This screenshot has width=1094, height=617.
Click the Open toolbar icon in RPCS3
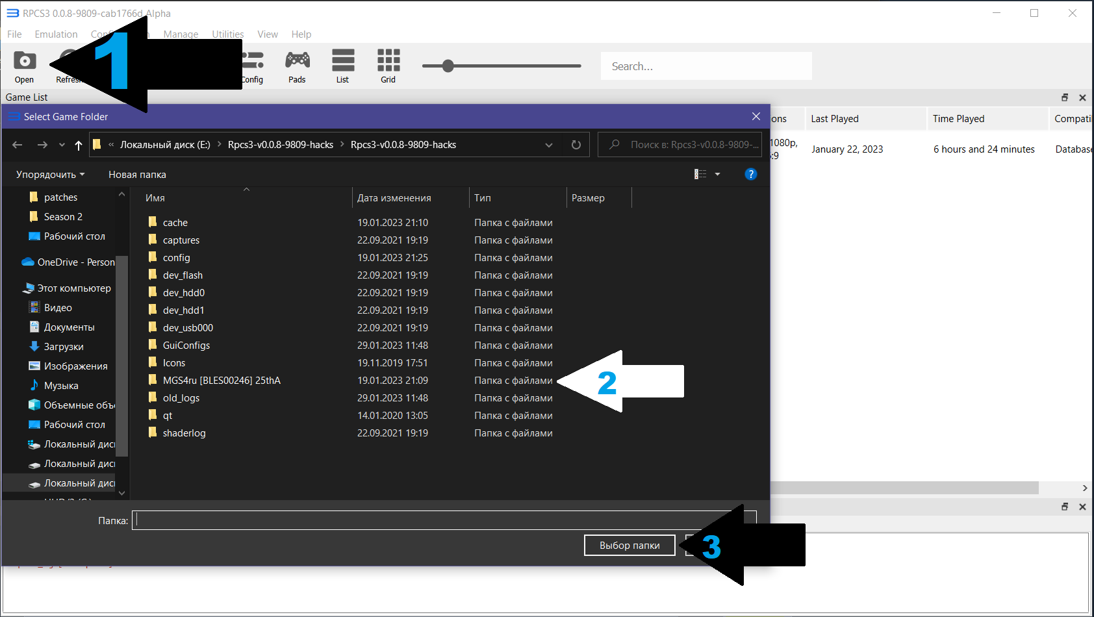(25, 67)
